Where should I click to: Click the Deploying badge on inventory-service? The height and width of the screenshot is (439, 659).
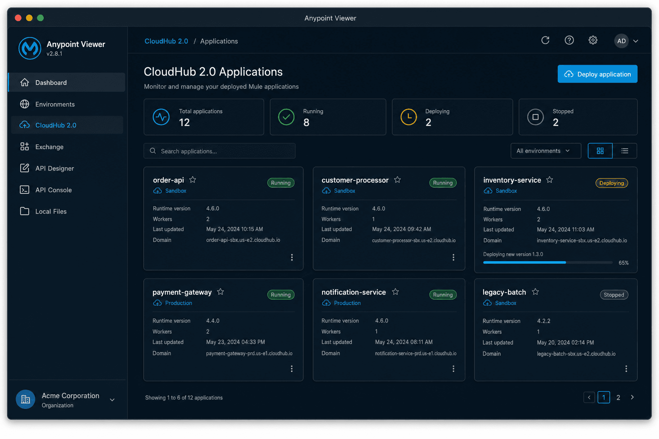pos(612,183)
